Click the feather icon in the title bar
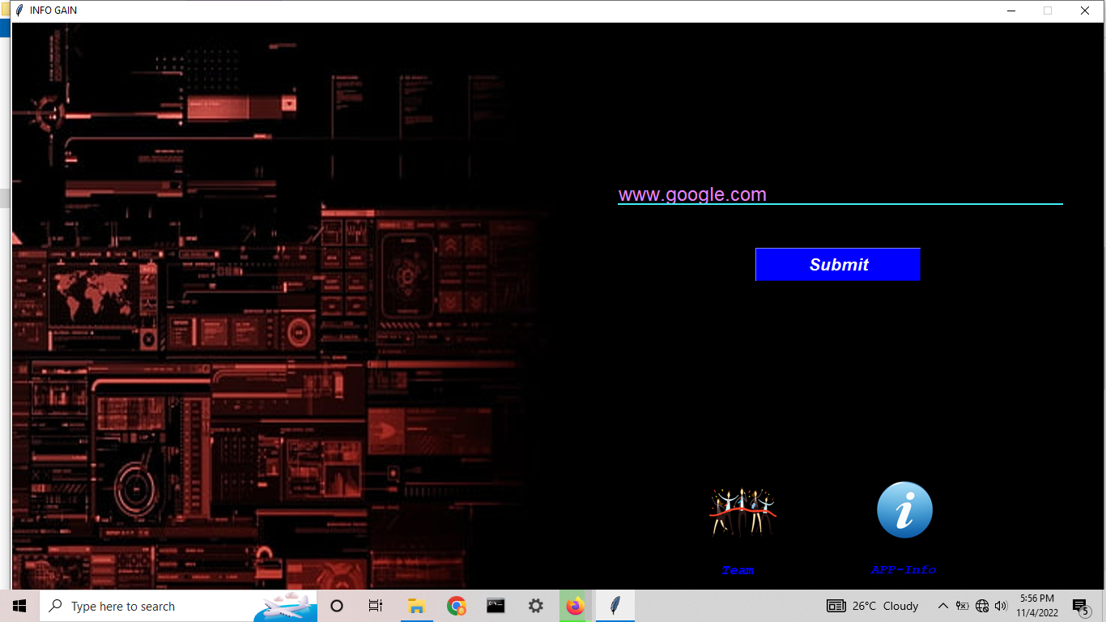Viewport: 1106px width, 622px height. (x=19, y=11)
